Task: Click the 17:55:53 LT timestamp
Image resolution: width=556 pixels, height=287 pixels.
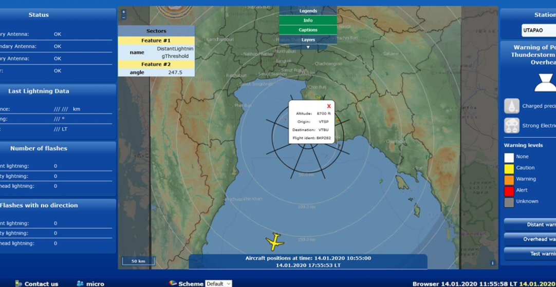Action: click(x=308, y=265)
